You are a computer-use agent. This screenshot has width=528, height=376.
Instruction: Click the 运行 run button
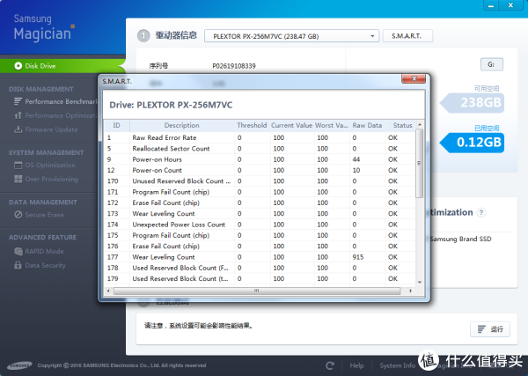(490, 329)
